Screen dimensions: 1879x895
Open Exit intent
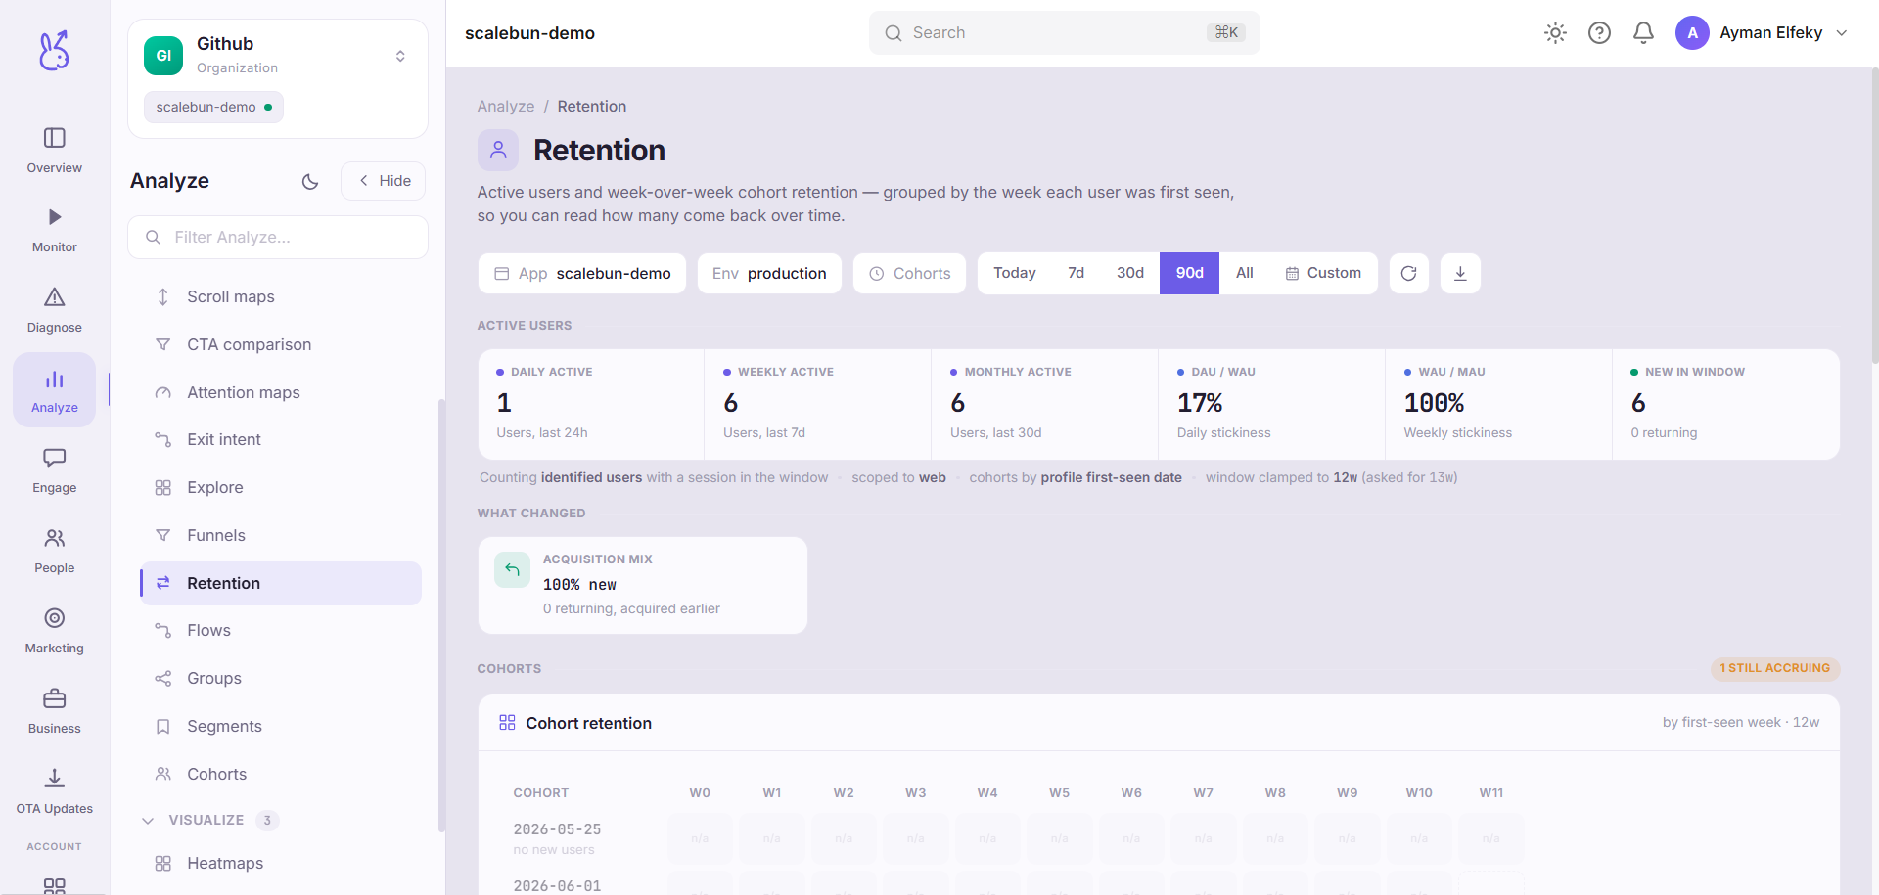pos(281,440)
